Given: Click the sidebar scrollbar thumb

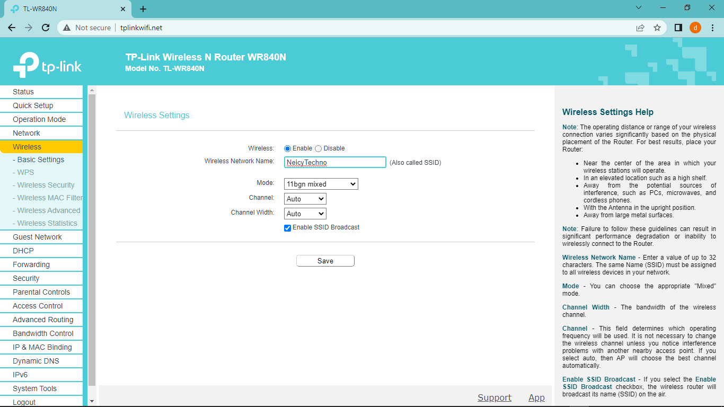Looking at the screenshot, I should tap(92, 240).
